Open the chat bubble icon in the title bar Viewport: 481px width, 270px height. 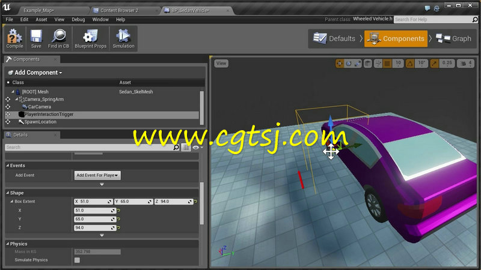[427, 8]
